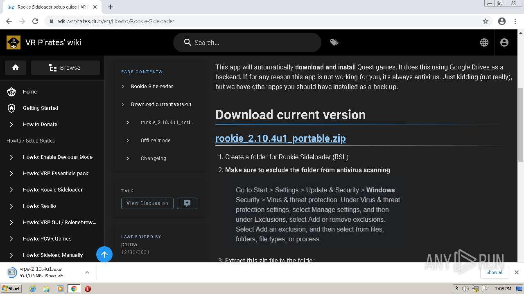Open File Explorer folder in taskbar
This screenshot has width=524, height=294.
pyautogui.click(x=46, y=289)
